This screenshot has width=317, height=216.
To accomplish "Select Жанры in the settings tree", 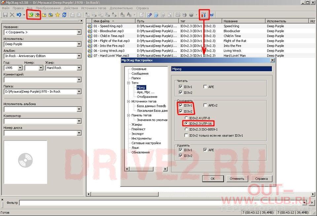I will pos(137,124).
